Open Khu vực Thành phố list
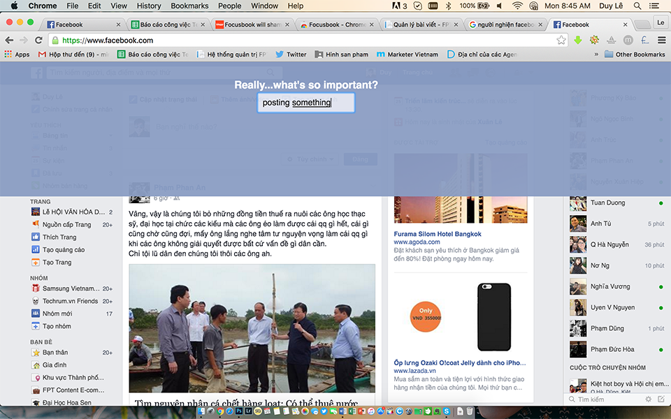Screen dimensions: 671x419 (x=68, y=378)
